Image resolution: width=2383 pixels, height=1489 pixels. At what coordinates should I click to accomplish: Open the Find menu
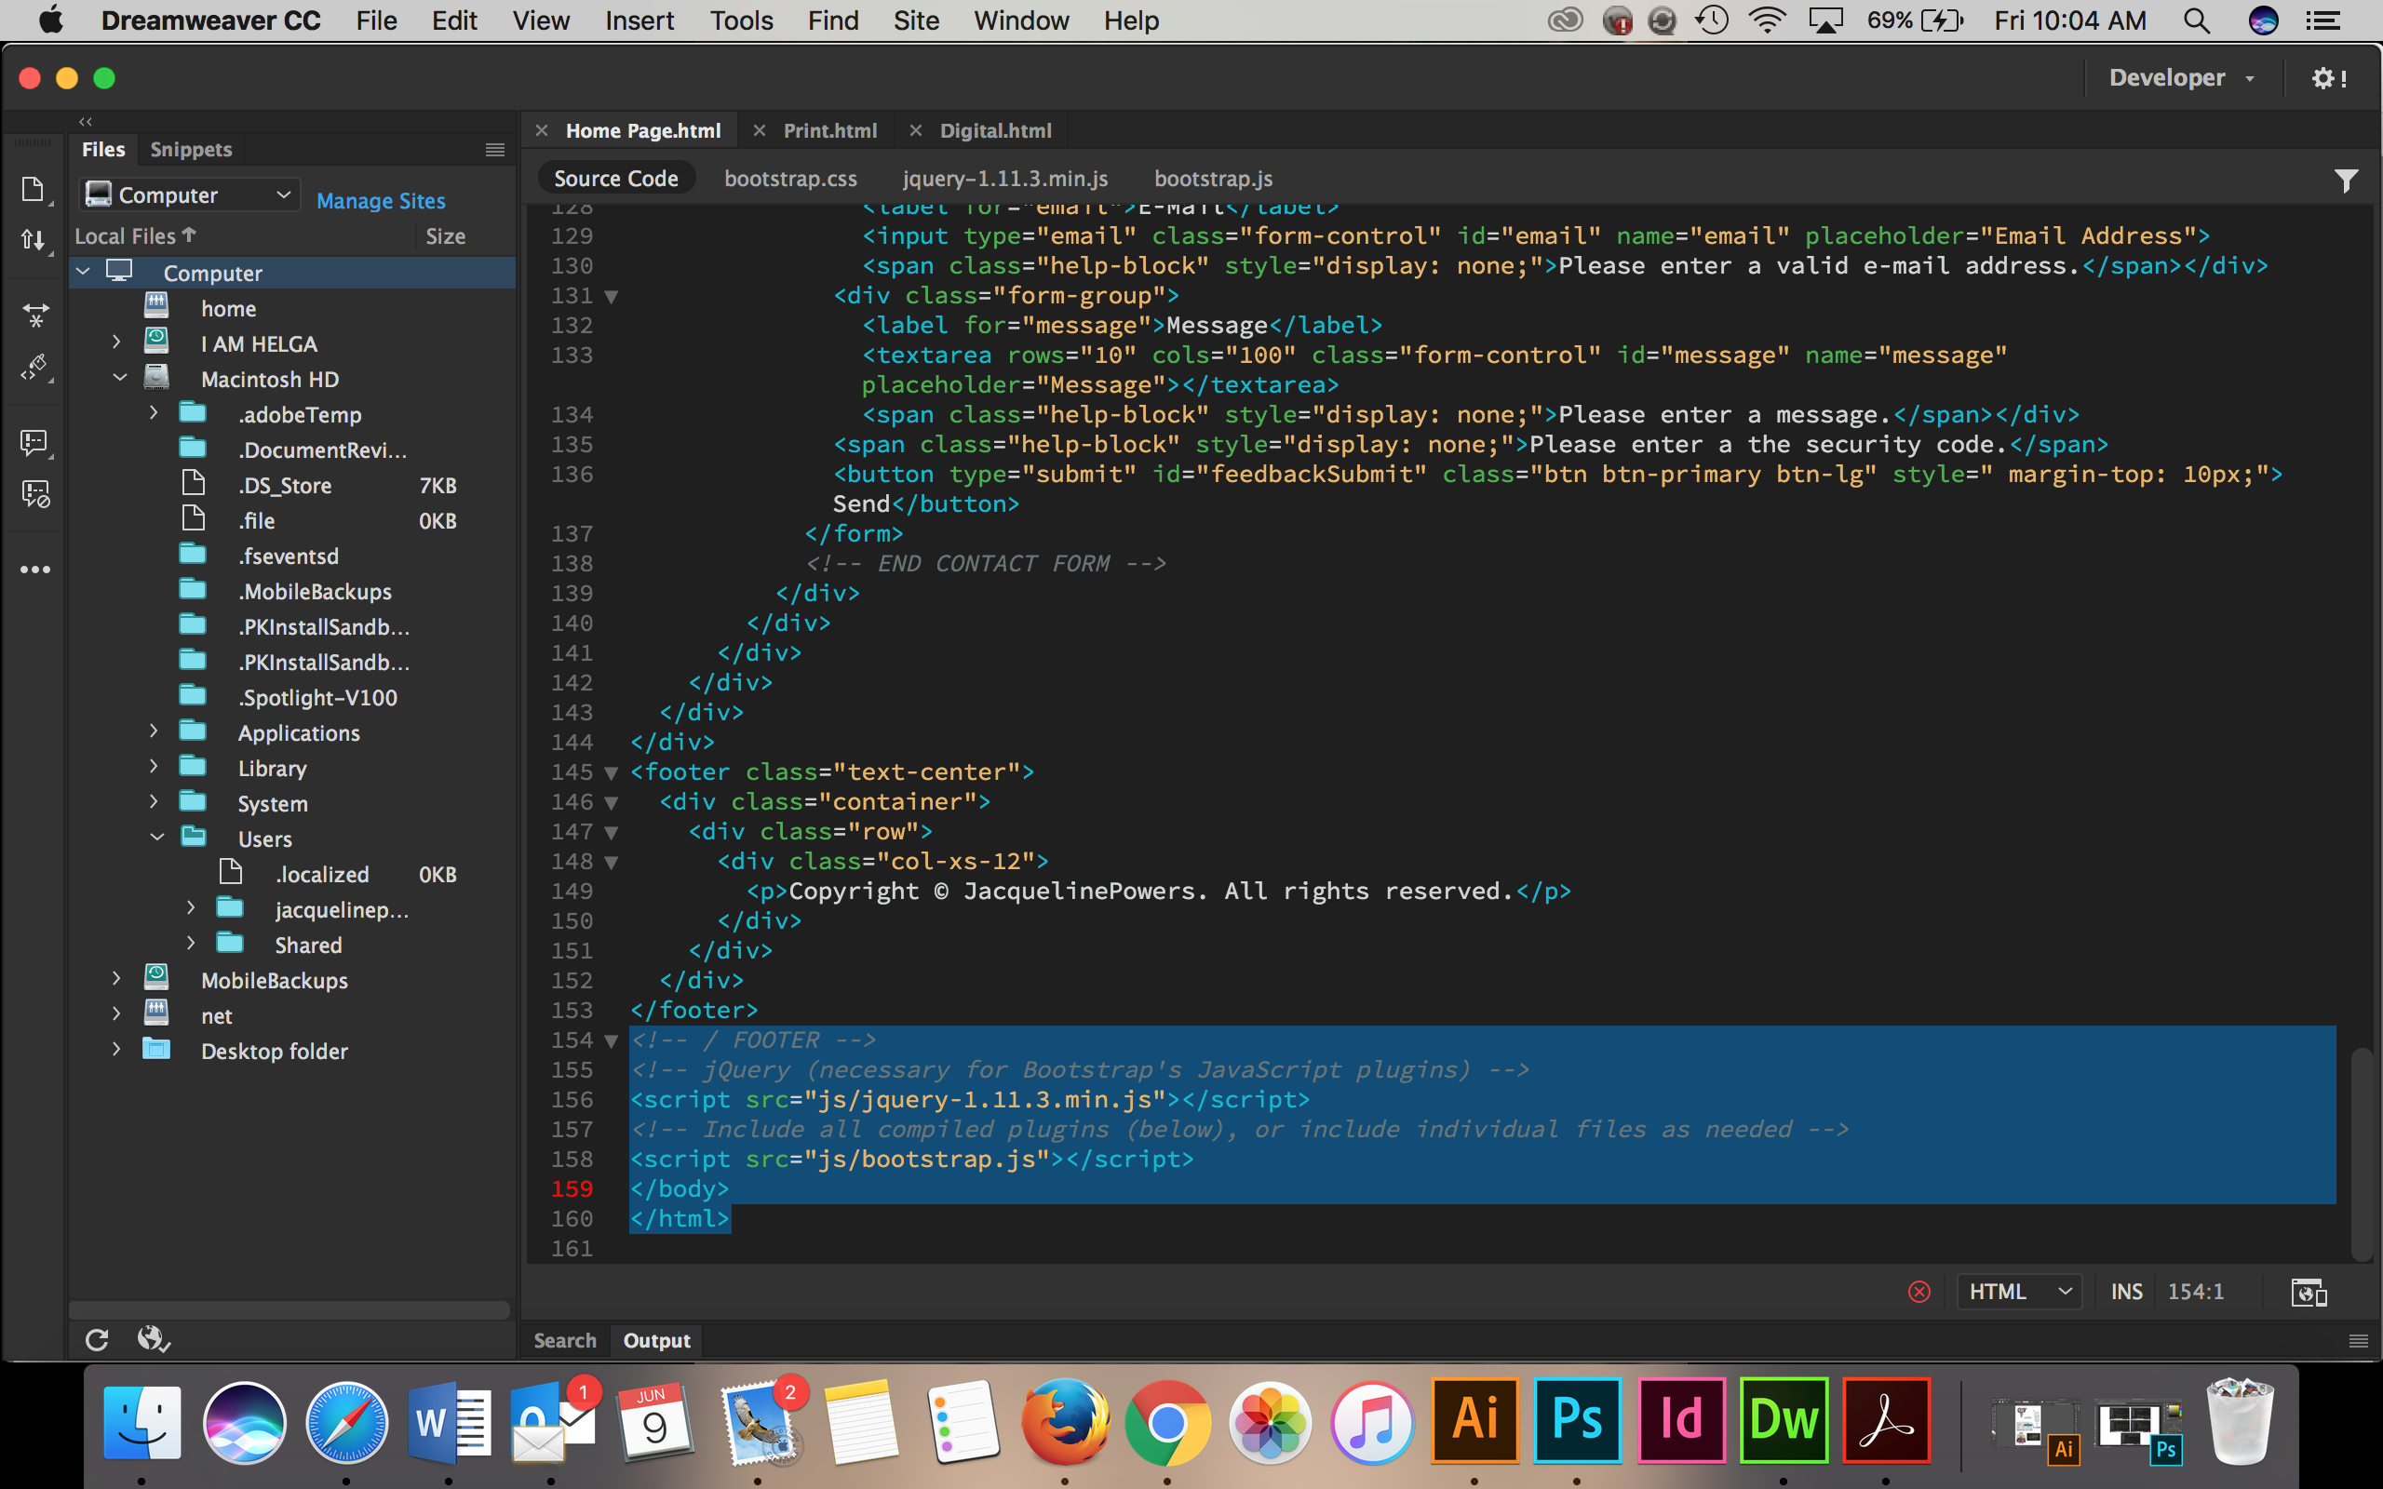coord(833,20)
